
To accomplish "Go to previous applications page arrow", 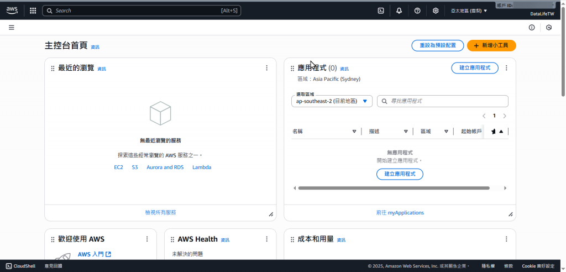I will coord(484,116).
